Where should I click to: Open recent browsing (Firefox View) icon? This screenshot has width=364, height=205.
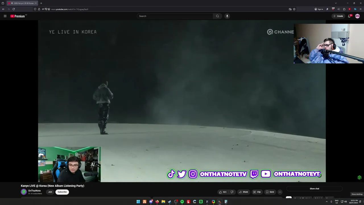(x=3, y=3)
